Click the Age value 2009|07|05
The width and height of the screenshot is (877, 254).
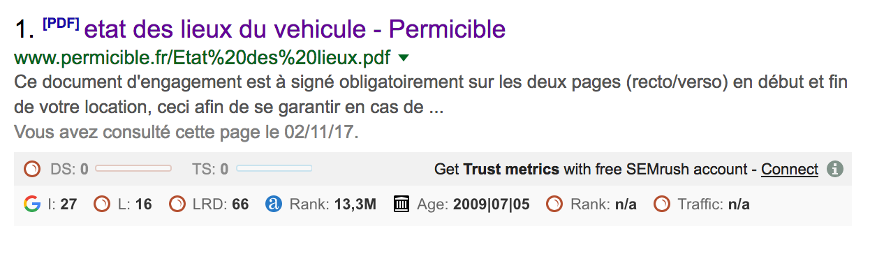(x=492, y=204)
